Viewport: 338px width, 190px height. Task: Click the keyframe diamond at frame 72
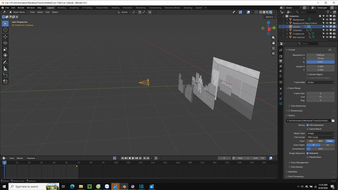tap(77, 166)
